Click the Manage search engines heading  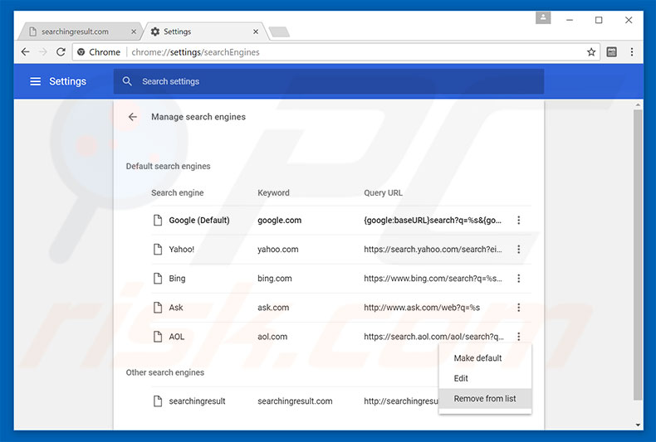(198, 117)
